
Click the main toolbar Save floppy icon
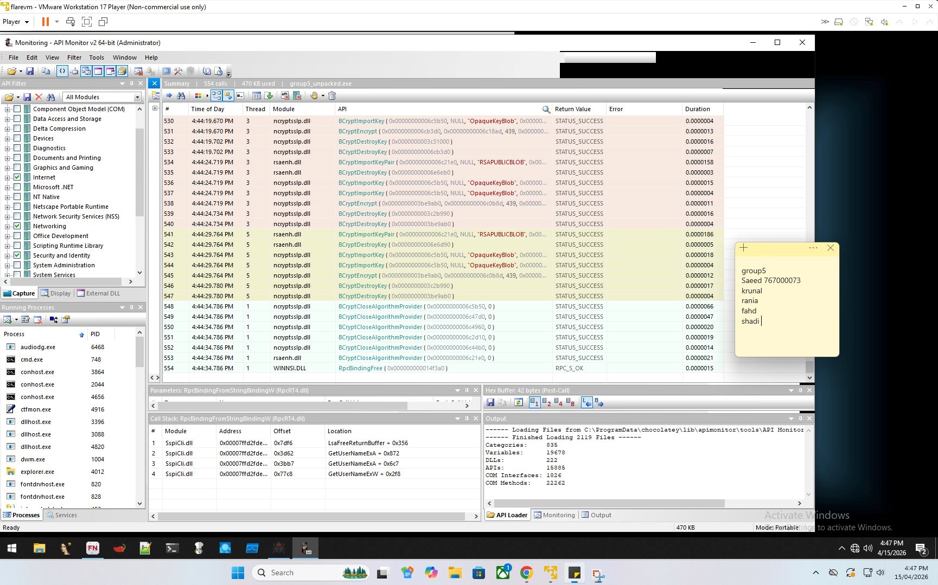coord(30,71)
